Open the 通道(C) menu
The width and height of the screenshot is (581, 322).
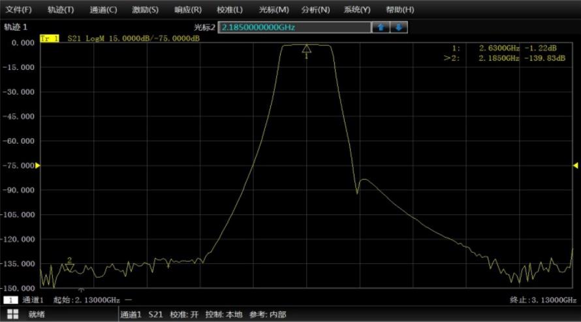[x=103, y=10]
